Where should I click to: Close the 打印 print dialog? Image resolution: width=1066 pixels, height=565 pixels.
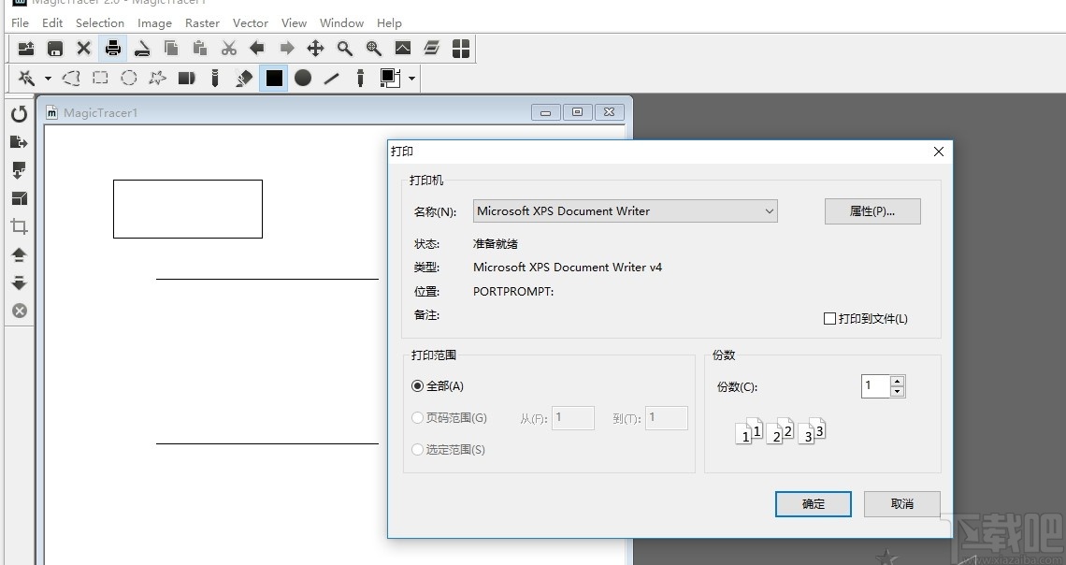click(x=939, y=152)
